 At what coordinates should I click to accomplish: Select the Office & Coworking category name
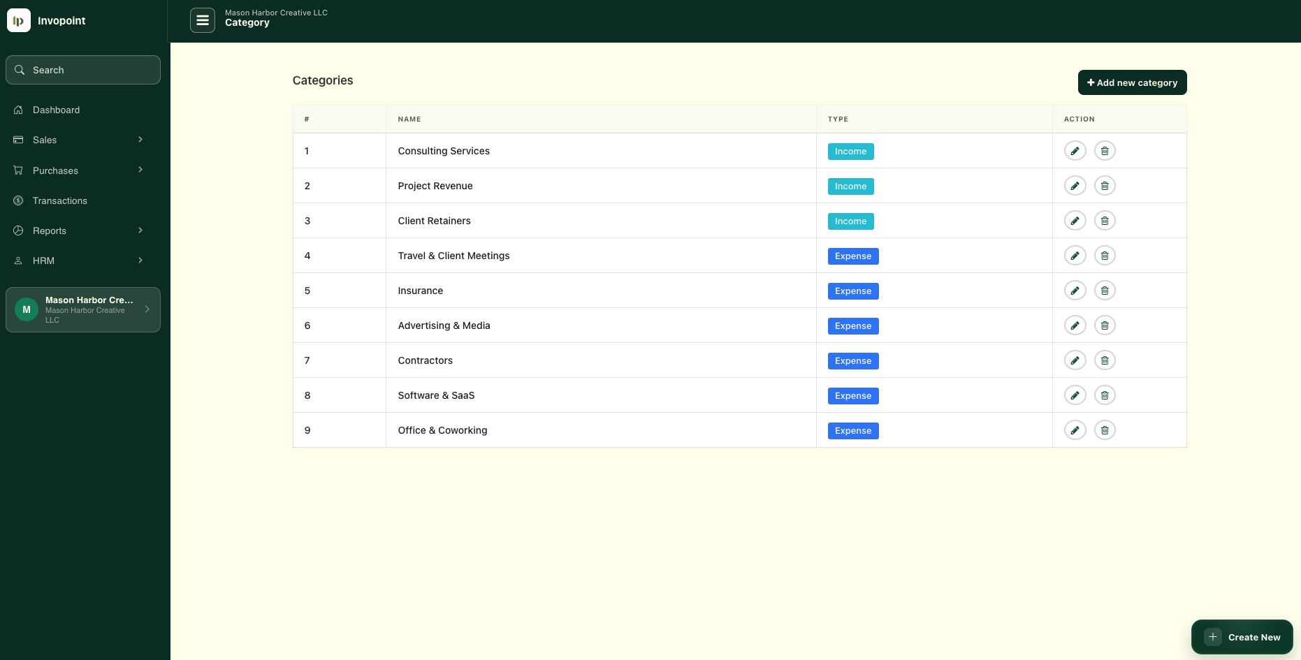(x=442, y=430)
